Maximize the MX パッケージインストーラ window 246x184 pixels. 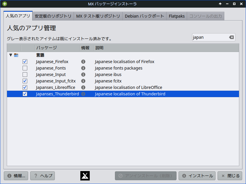click(234, 4)
